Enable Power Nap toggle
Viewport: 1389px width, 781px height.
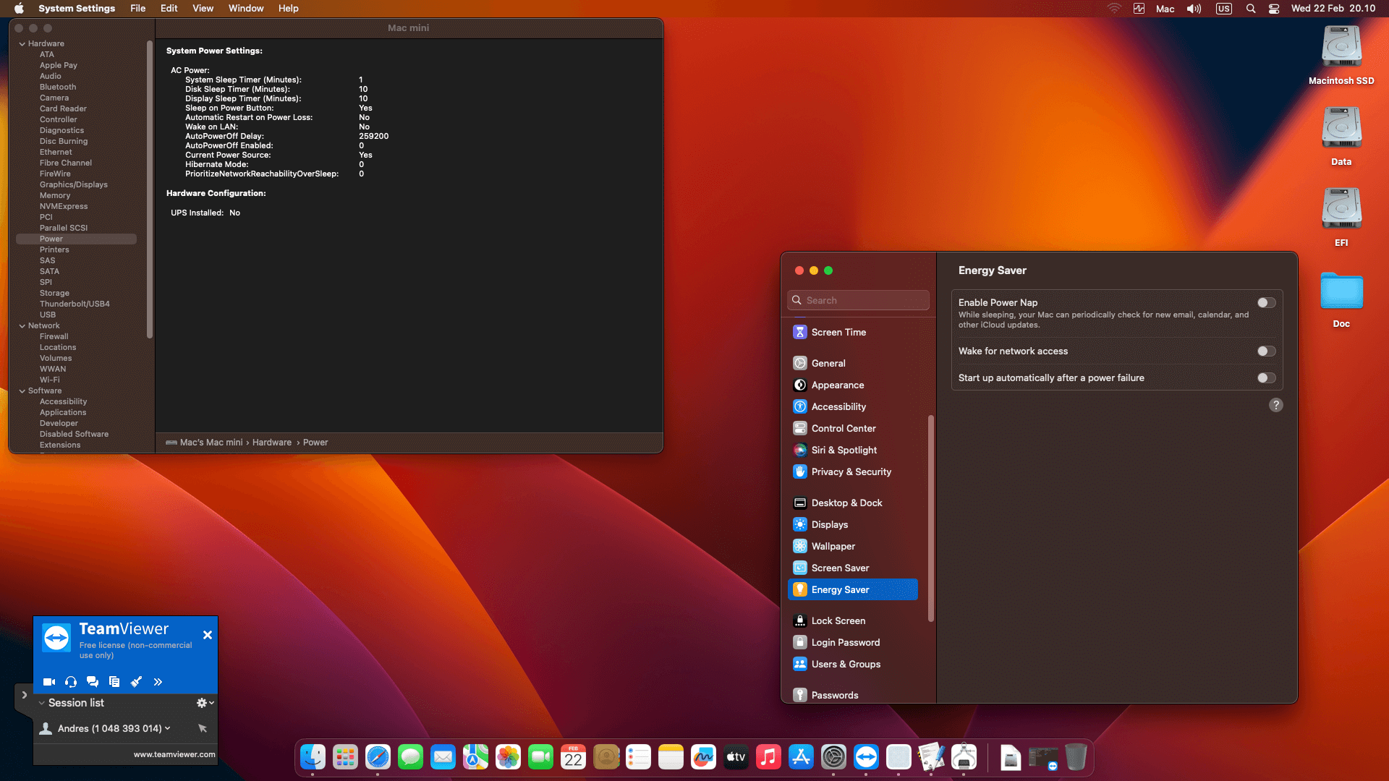pyautogui.click(x=1266, y=303)
